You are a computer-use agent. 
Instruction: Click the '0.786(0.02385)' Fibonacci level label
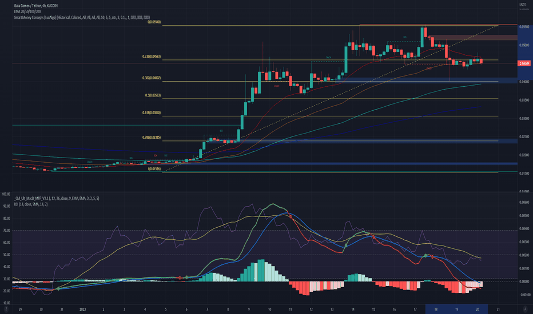coord(152,138)
